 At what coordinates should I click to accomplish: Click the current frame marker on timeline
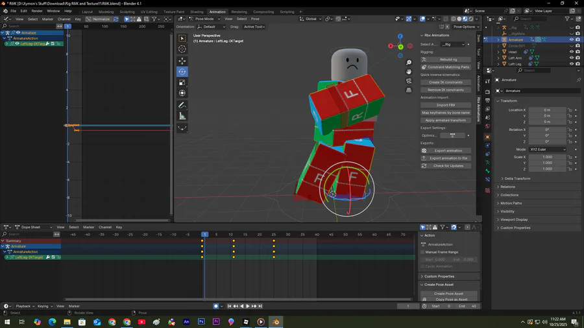tap(204, 235)
